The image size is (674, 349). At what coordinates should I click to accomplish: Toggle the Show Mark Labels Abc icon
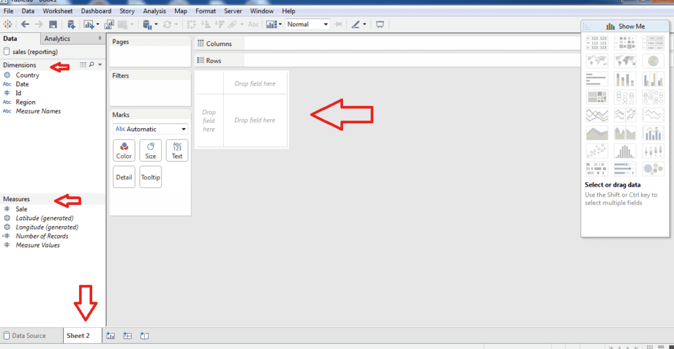click(x=253, y=24)
